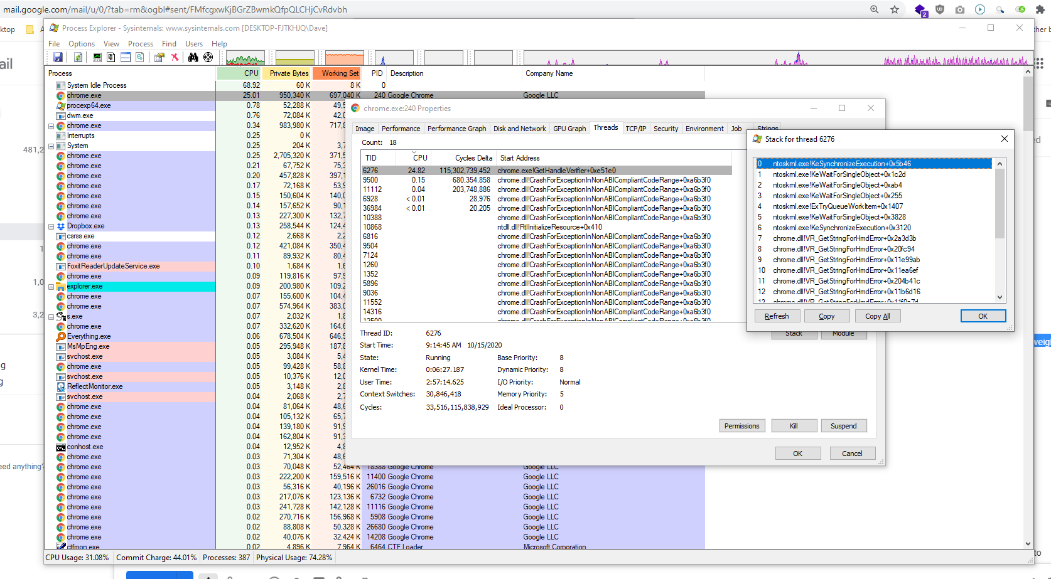Screen dimensions: 1051x579
Task: Toggle the Show Lower Pane toolbar icon
Action: click(x=126, y=57)
